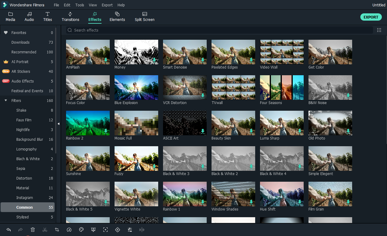Switch to the Audio tab
The height and width of the screenshot is (236, 387).
coord(29,17)
